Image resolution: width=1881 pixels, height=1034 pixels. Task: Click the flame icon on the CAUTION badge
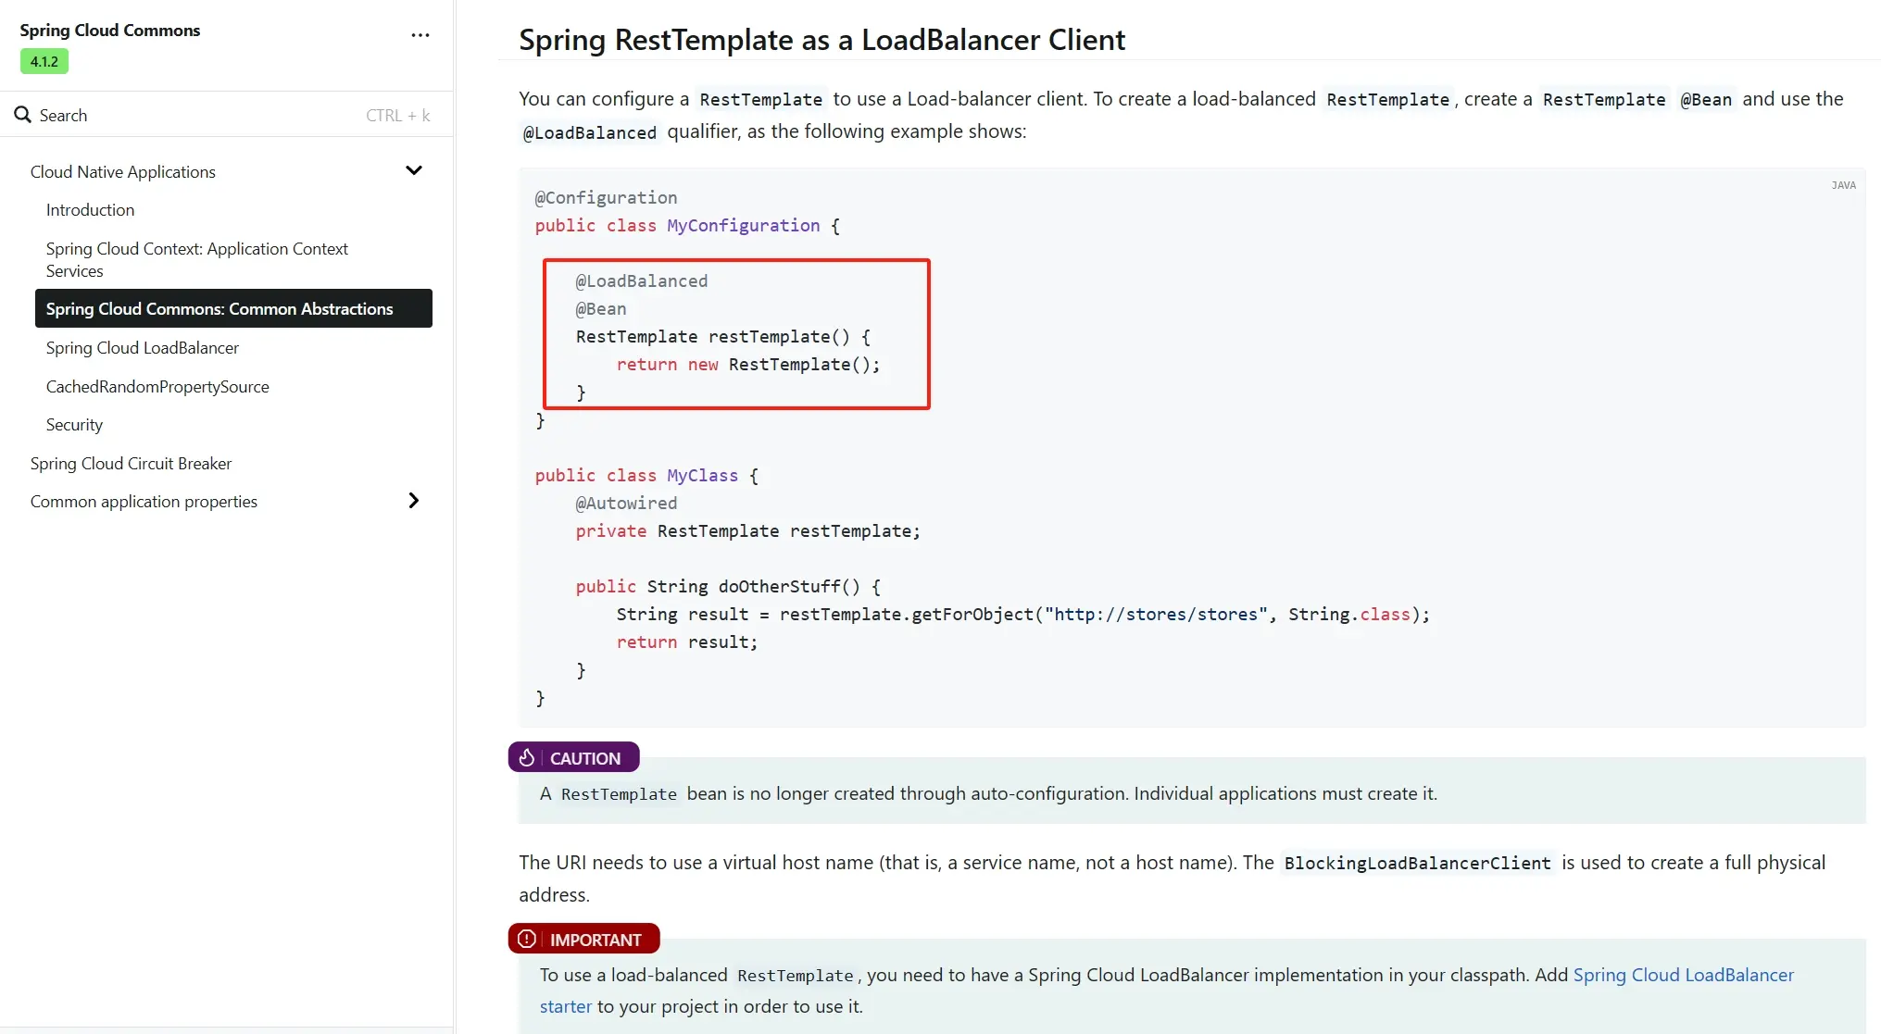pos(527,756)
